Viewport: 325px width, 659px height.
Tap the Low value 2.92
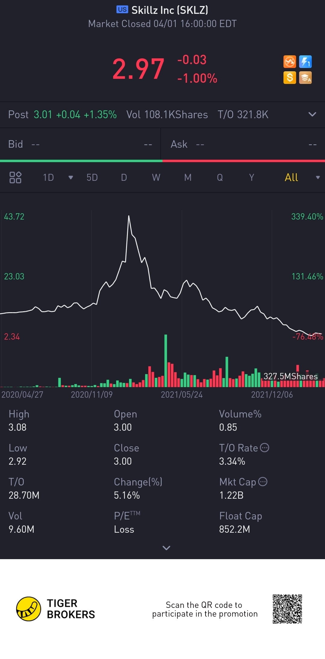(17, 461)
